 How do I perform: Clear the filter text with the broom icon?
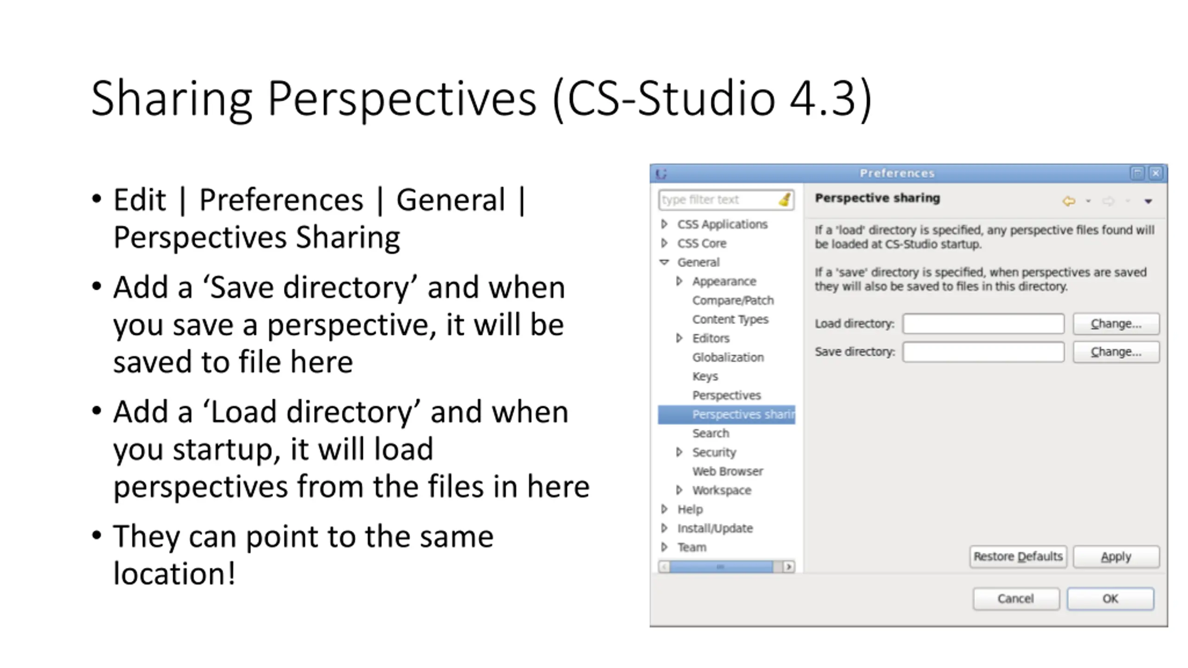(x=785, y=200)
